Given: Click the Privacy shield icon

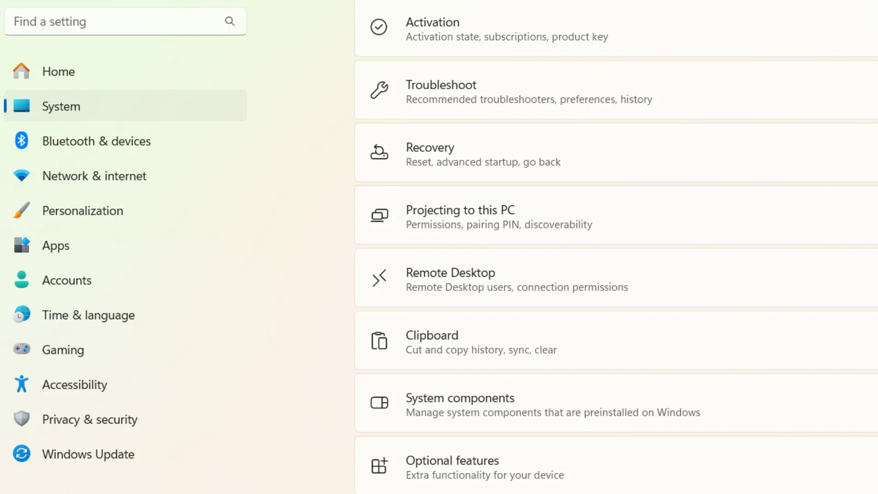Looking at the screenshot, I should point(21,419).
